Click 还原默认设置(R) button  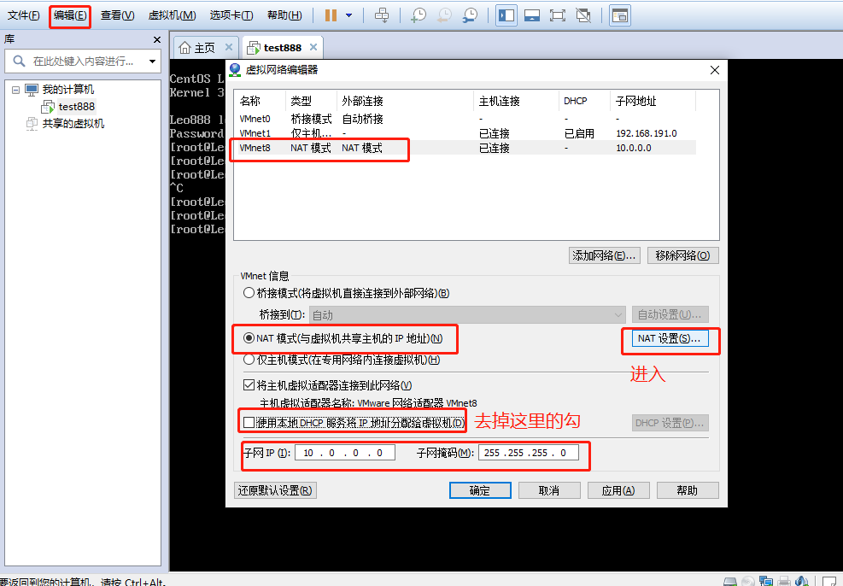coord(275,490)
